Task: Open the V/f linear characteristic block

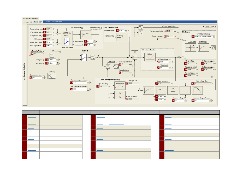Action: (150, 57)
